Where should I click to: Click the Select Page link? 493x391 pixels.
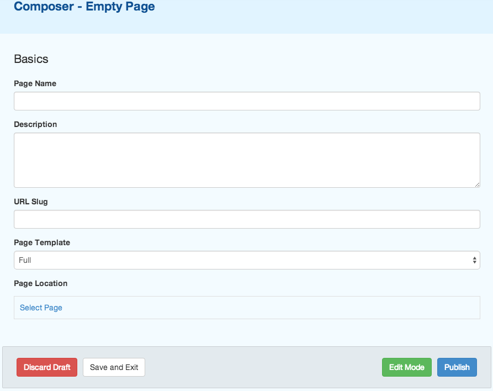point(41,308)
